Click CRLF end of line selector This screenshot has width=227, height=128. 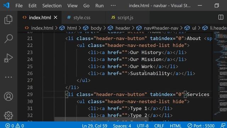click(159, 126)
